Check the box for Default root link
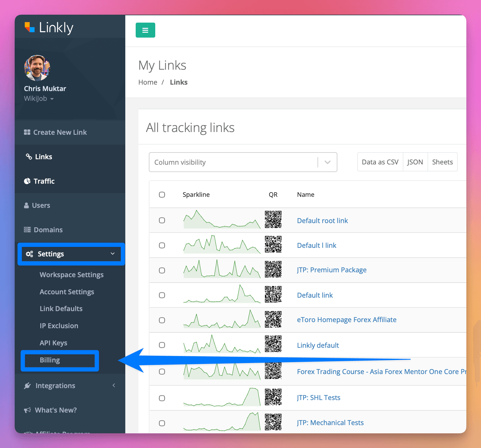This screenshot has width=481, height=448. coord(162,220)
